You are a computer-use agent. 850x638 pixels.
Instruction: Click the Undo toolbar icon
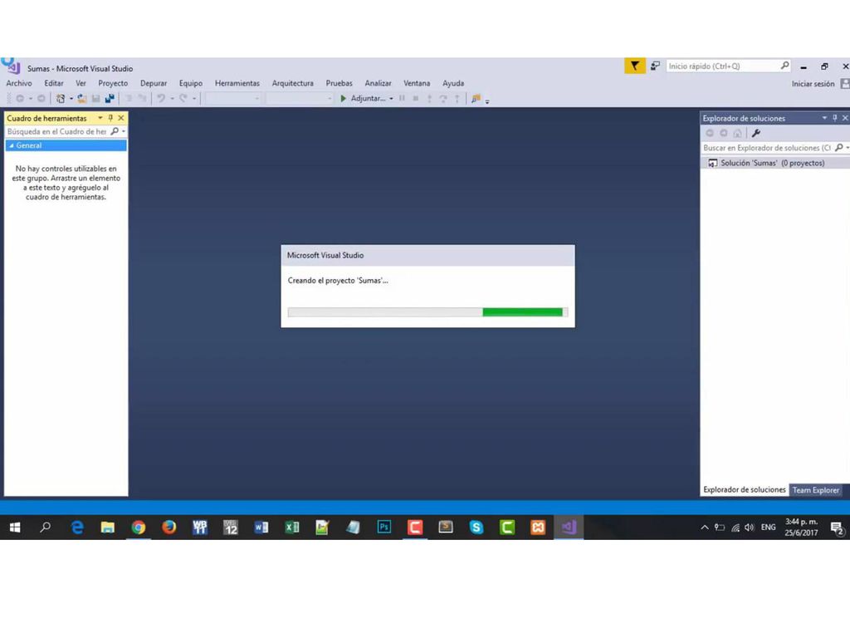(161, 98)
